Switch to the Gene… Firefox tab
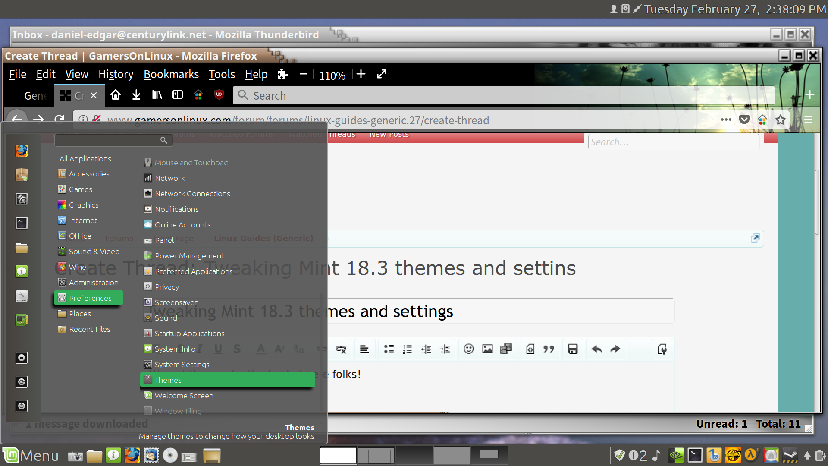Screen dimensions: 828x466 pyautogui.click(x=35, y=96)
